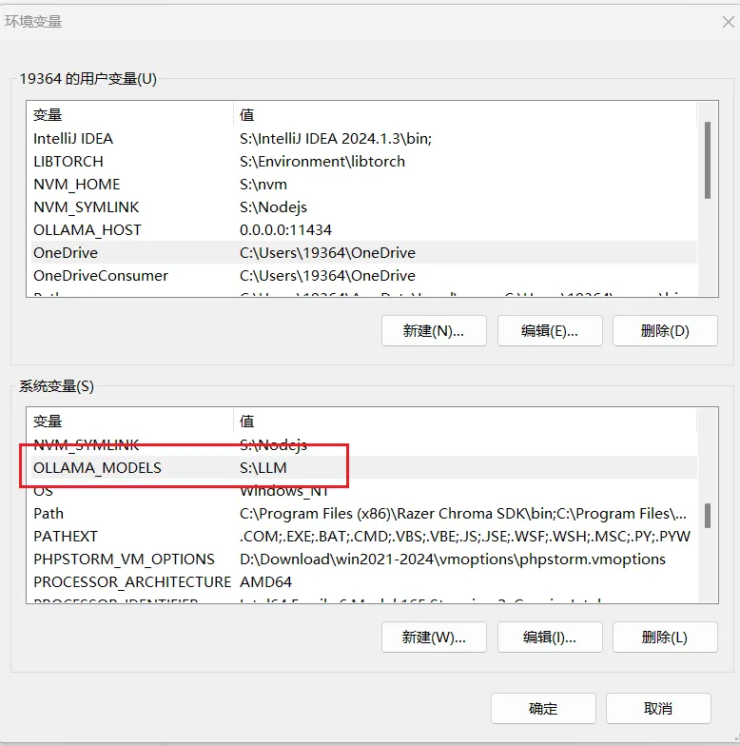Click Edit (编辑(I)) for system variables
Screen dimensions: 740x746
pyautogui.click(x=549, y=637)
